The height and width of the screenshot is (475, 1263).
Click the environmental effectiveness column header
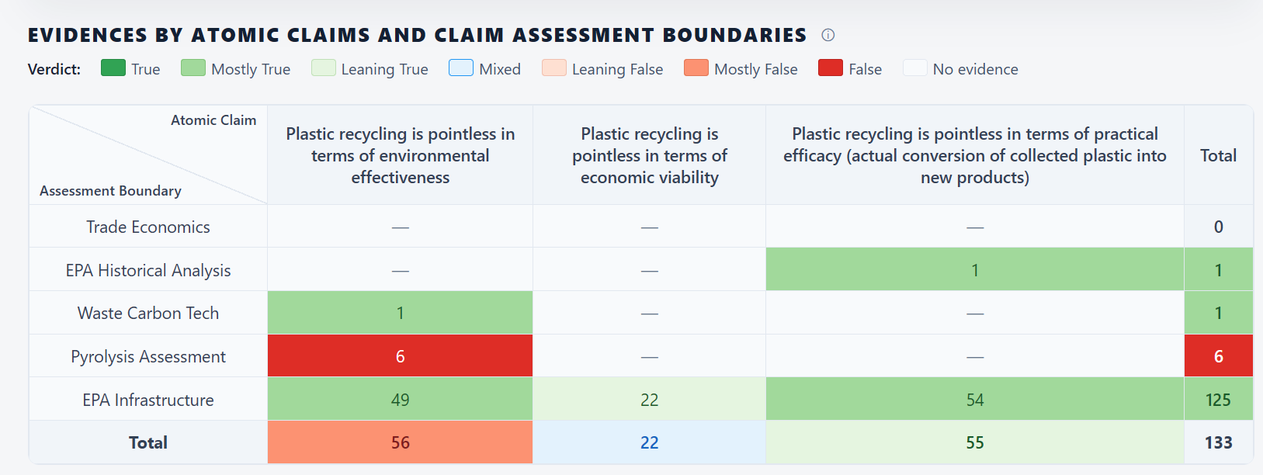point(400,155)
